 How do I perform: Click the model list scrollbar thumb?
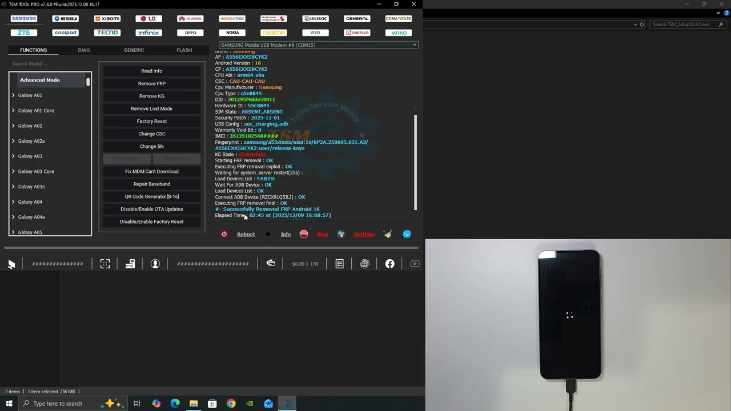tap(88, 82)
